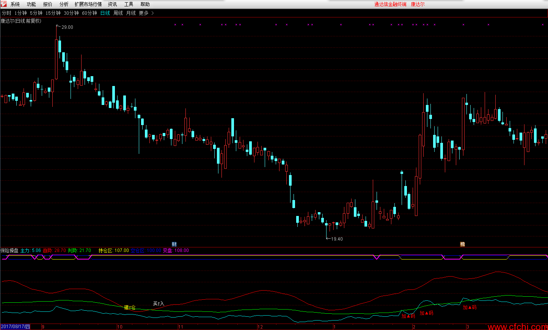548x330 pixels.
Task: Switch to the 分时 chart period
Action: pos(6,13)
